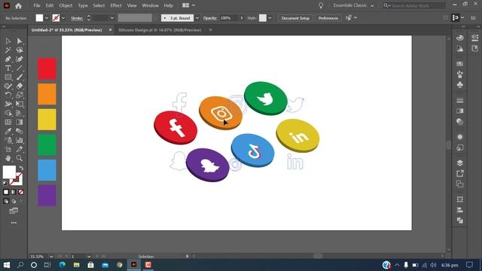Screen dimensions: 482x271
Task: Select the Blend tool
Action: pos(20,131)
